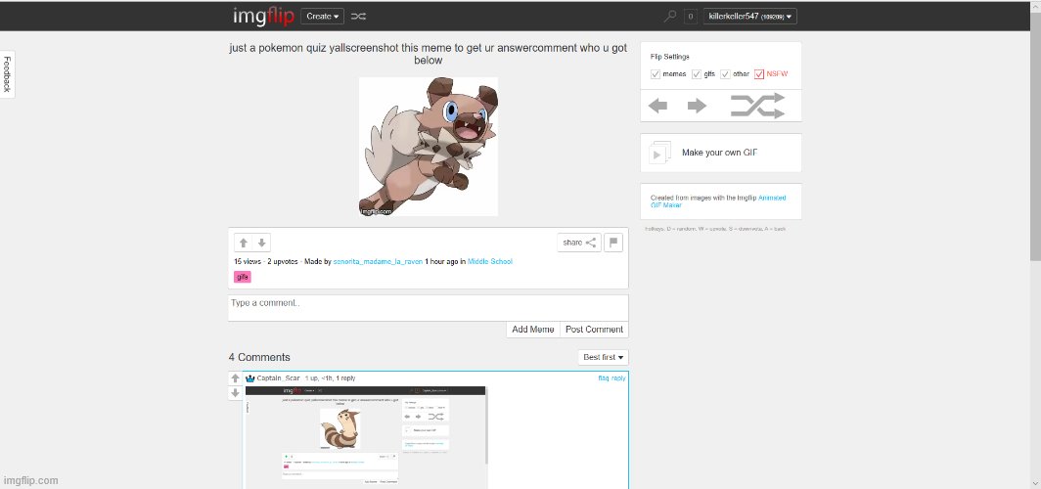Disable the NSFW checkbox
Viewport: 1041px width, 489px height.
pyautogui.click(x=759, y=74)
